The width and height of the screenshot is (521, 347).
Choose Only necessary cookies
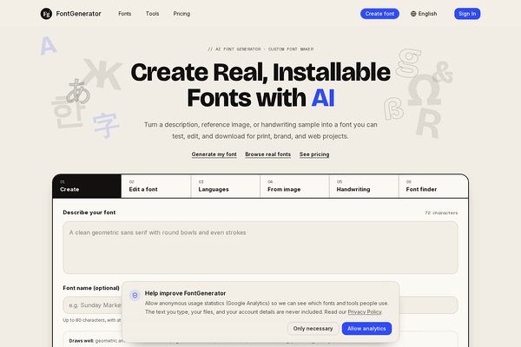[x=313, y=329]
